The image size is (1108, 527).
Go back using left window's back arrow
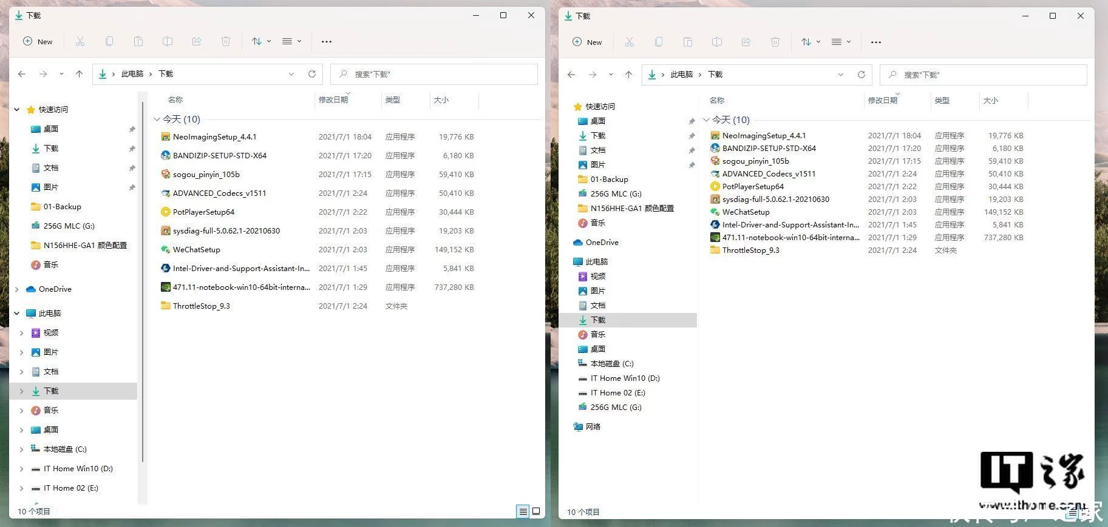[x=22, y=74]
